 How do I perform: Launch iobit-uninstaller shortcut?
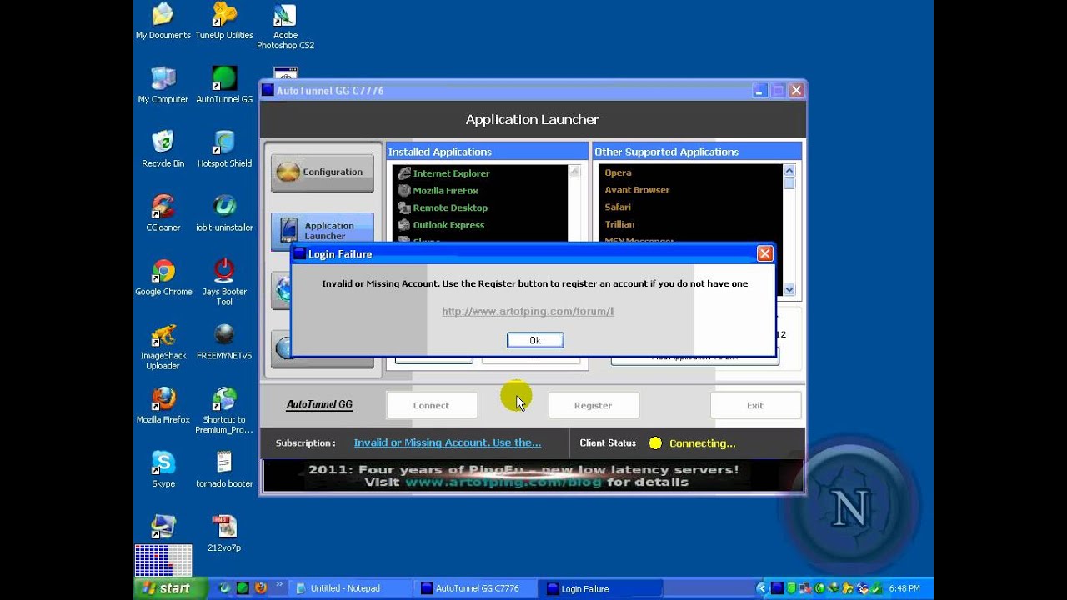(224, 213)
